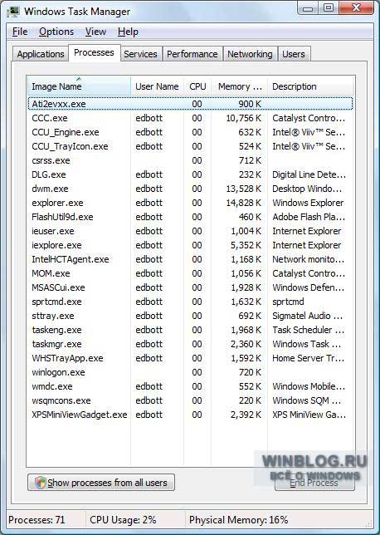This screenshot has height=535, width=380.
Task: Sort by Image Name column header
Action: coord(79,86)
